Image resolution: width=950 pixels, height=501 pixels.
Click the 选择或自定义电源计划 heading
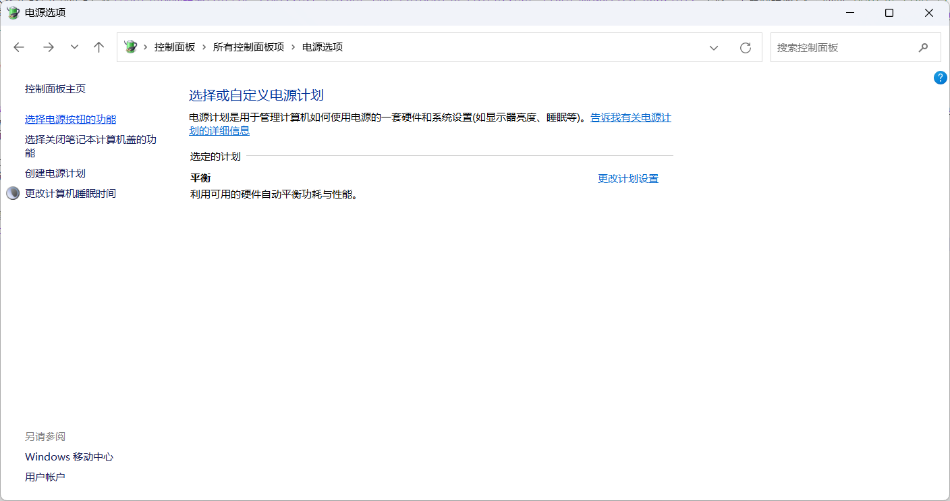click(256, 95)
